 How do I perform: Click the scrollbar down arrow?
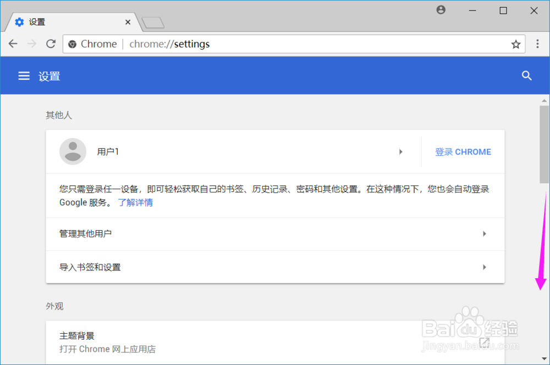pyautogui.click(x=544, y=359)
